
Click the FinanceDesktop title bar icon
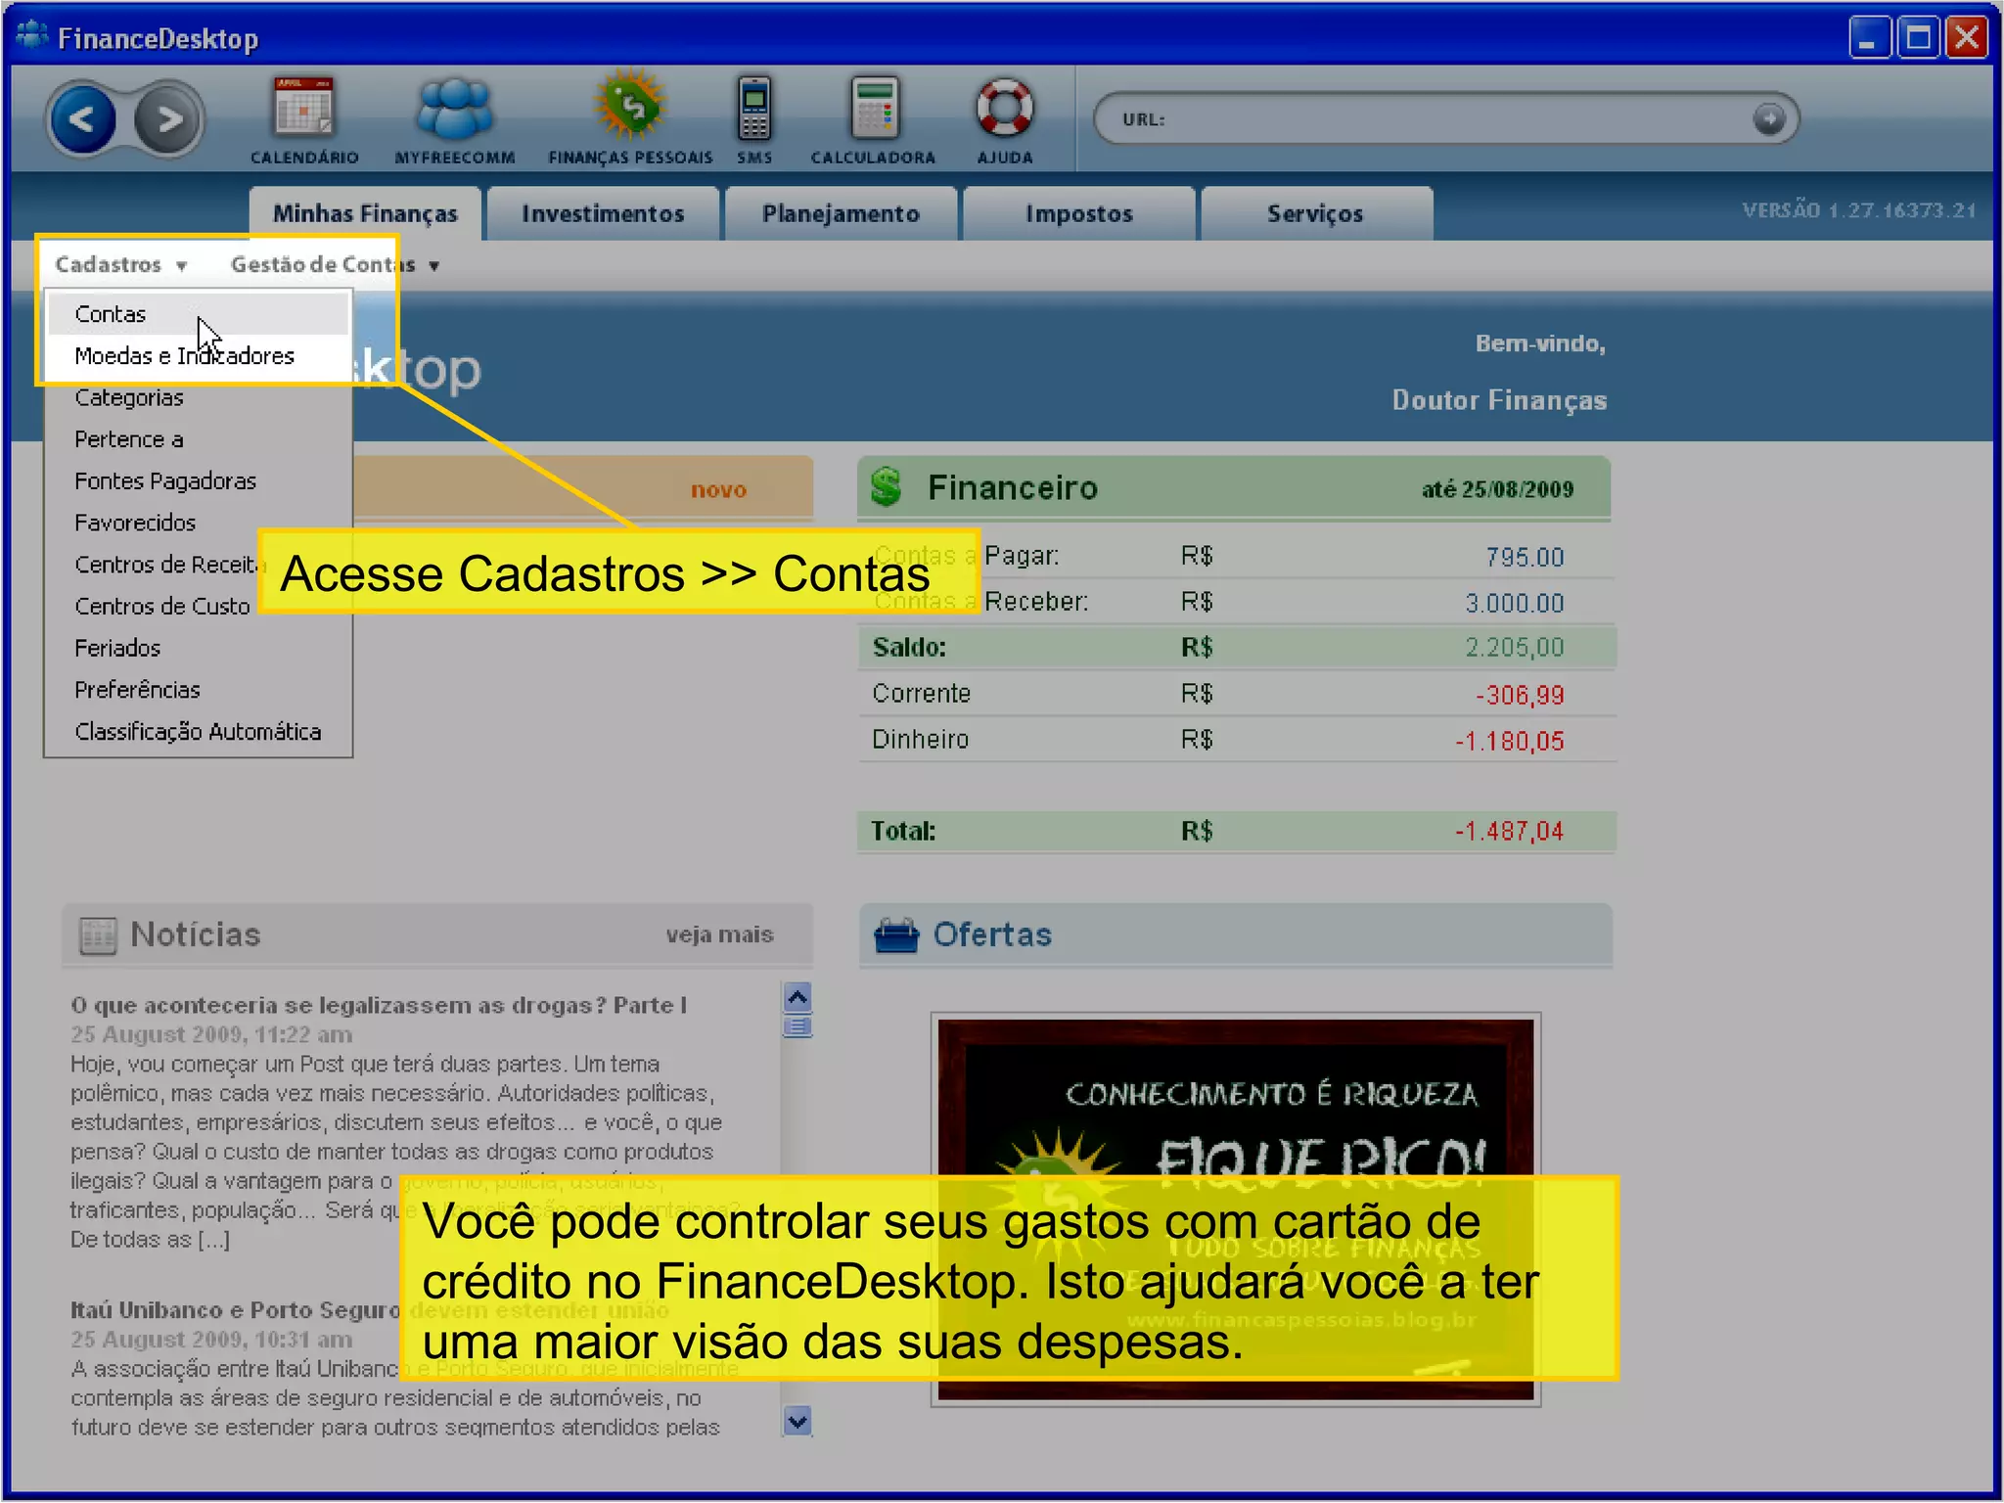click(31, 36)
